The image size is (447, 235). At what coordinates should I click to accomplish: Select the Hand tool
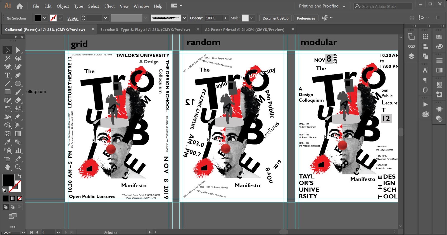(8, 167)
